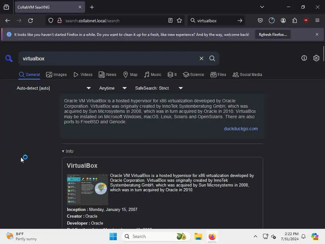
Task: Click the page vertical scrollbar
Action: pyautogui.click(x=323, y=53)
